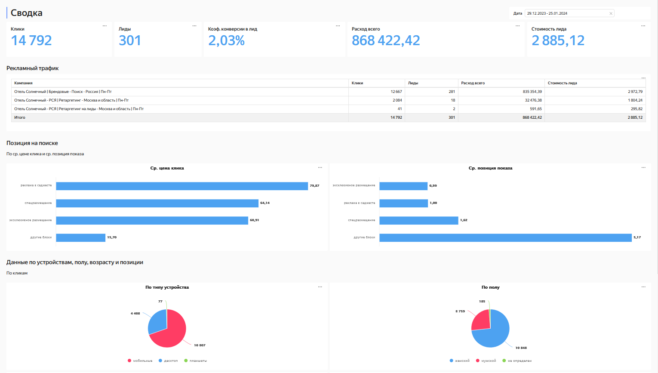
Task: Toggle десктоп legend item in device chart
Action: pyautogui.click(x=168, y=361)
